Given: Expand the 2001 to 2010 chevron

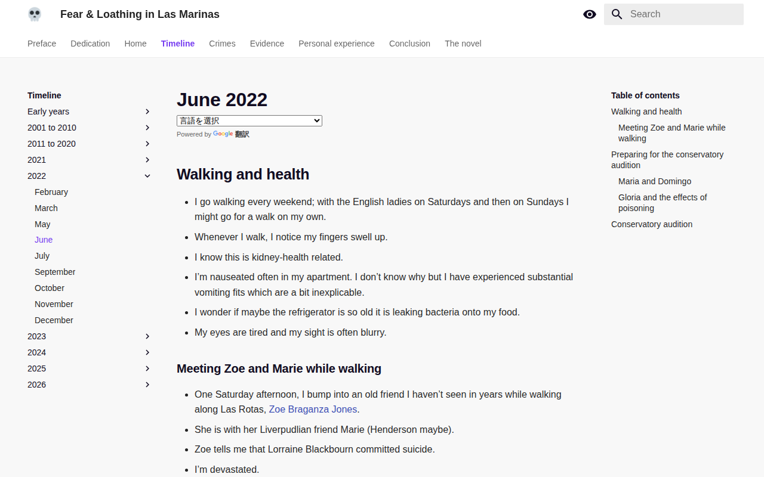Looking at the screenshot, I should point(147,128).
